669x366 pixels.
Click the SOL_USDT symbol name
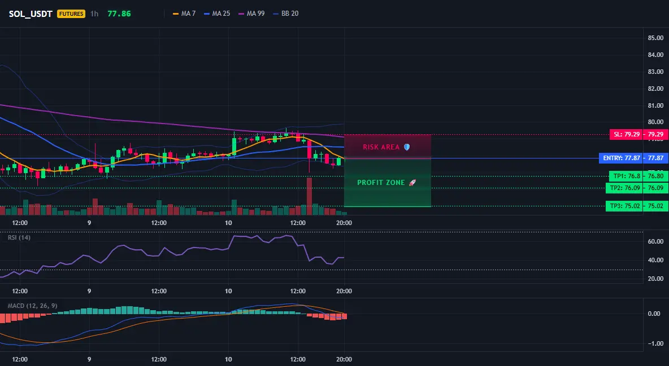31,14
